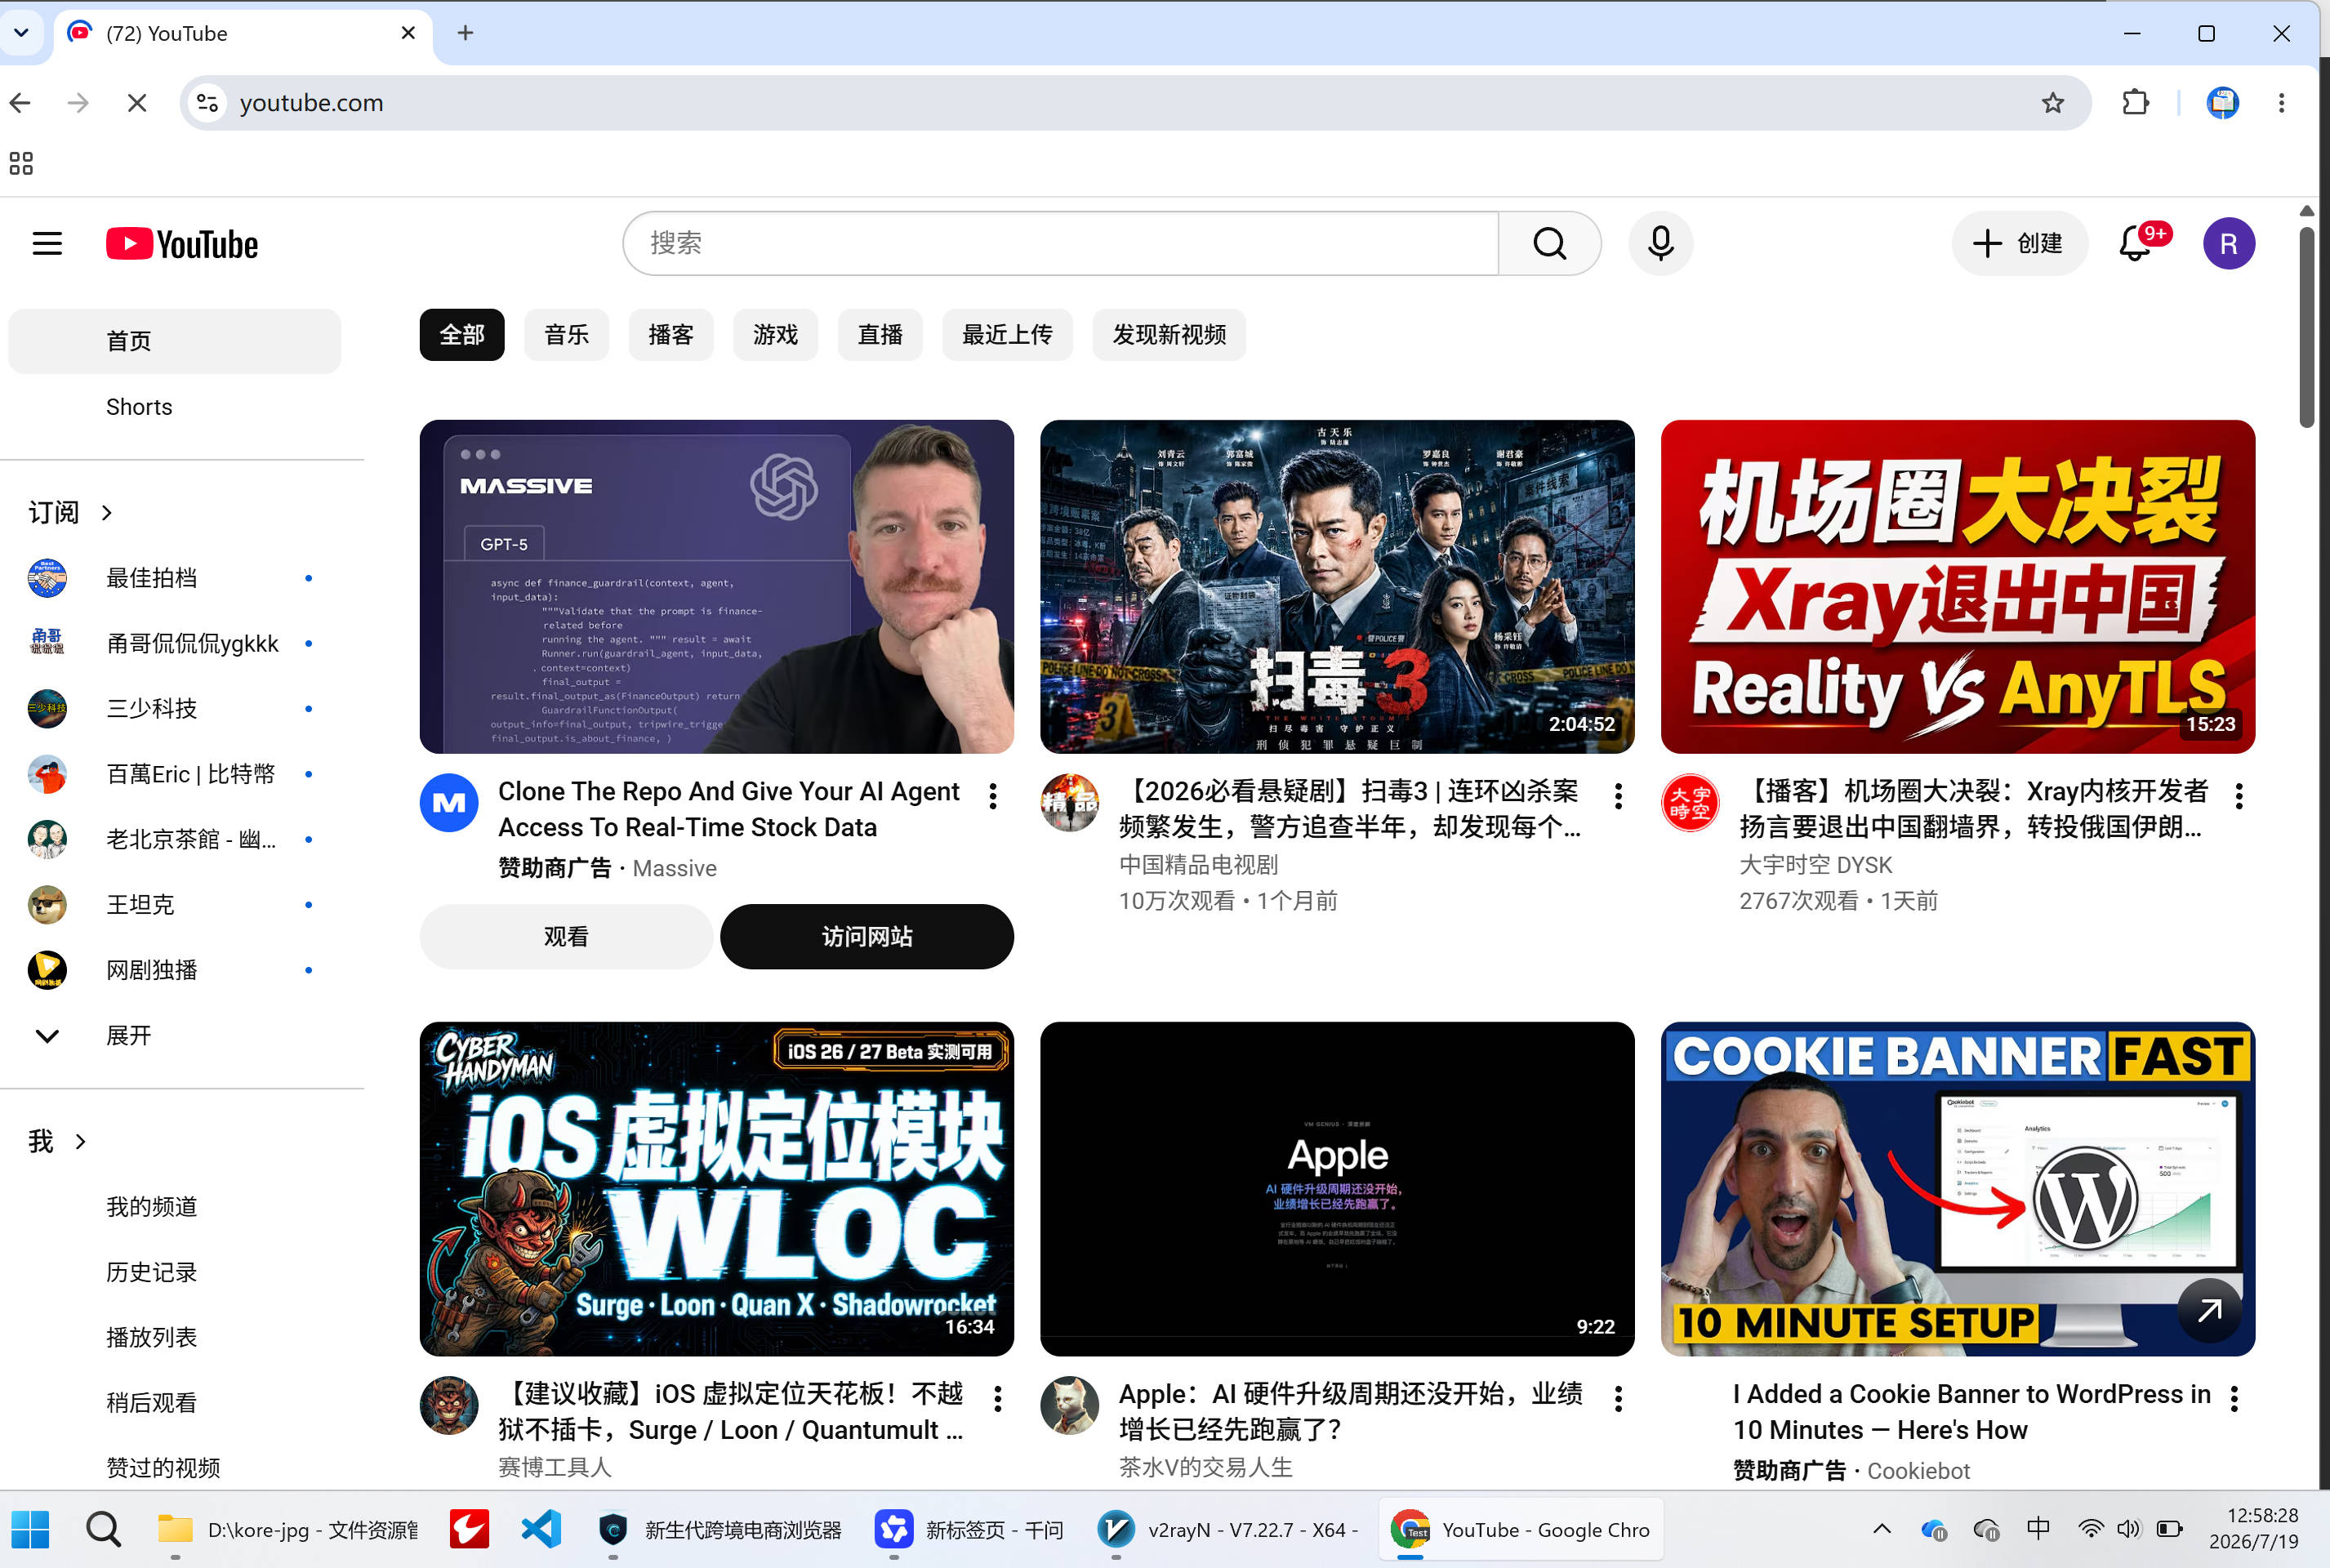Screen dimensions: 2330x1568
Task: Open 大宇时空 channel avatar
Action: pos(1690,802)
